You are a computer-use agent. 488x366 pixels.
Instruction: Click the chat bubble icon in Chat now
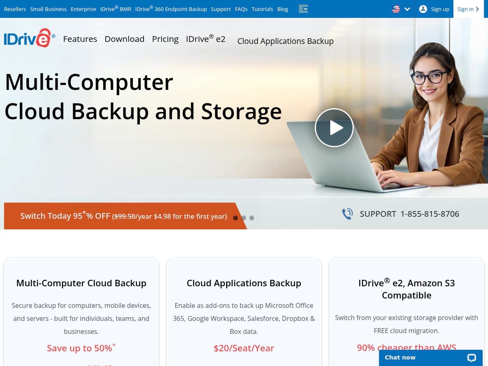pyautogui.click(x=471, y=358)
